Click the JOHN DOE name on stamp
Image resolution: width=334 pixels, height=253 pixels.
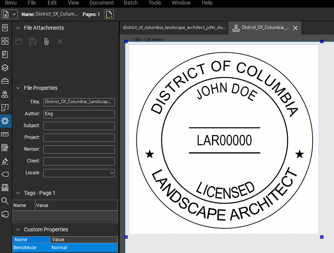point(227,91)
